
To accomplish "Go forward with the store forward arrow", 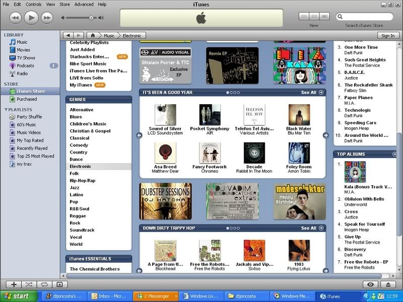I will [x=79, y=35].
